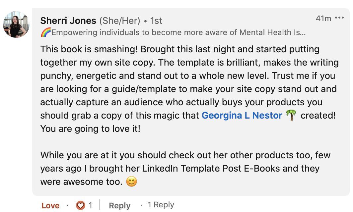Click the Empowering individuals headline text
The image size is (353, 212).
[x=178, y=32]
